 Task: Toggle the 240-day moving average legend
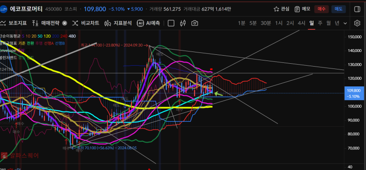(64, 36)
